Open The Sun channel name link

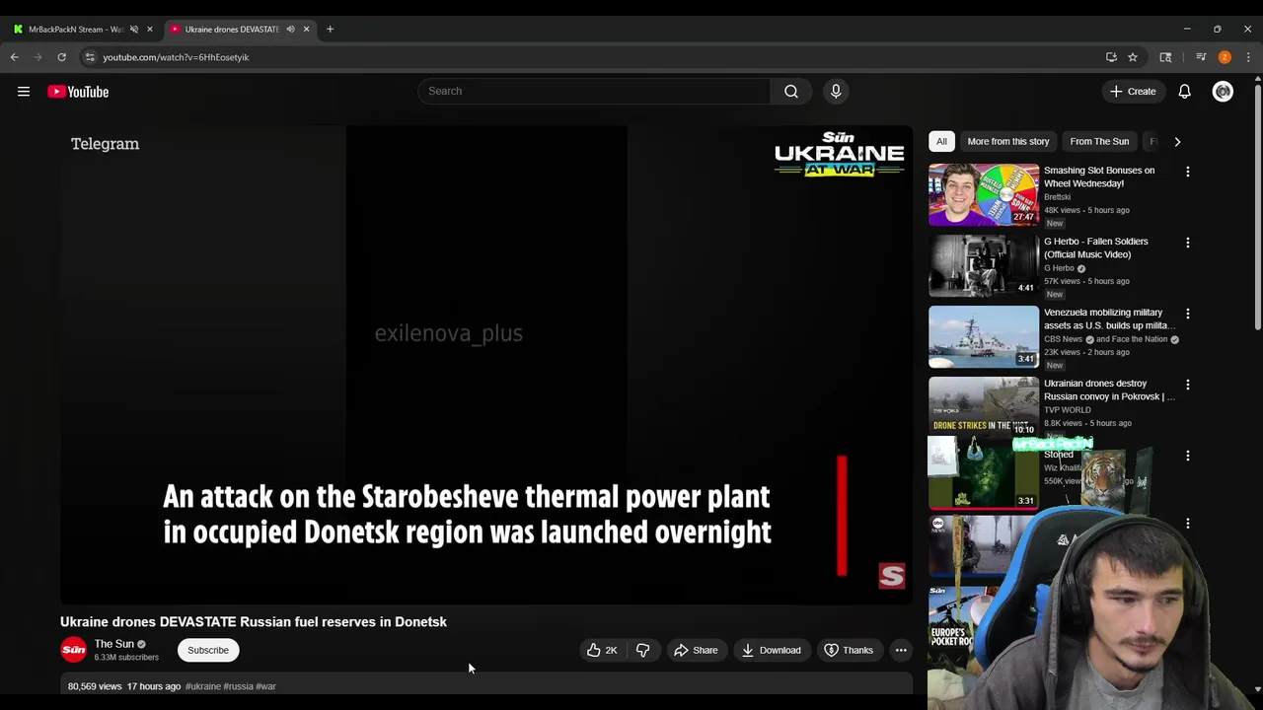pyautogui.click(x=114, y=644)
